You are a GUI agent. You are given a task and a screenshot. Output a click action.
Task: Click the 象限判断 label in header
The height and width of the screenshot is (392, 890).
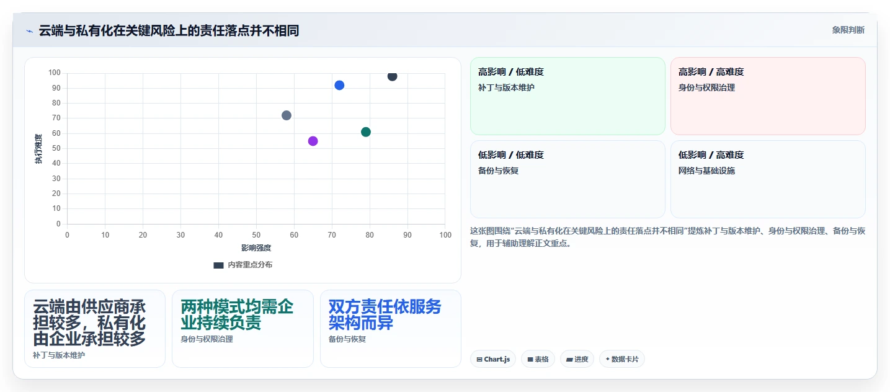pyautogui.click(x=848, y=30)
